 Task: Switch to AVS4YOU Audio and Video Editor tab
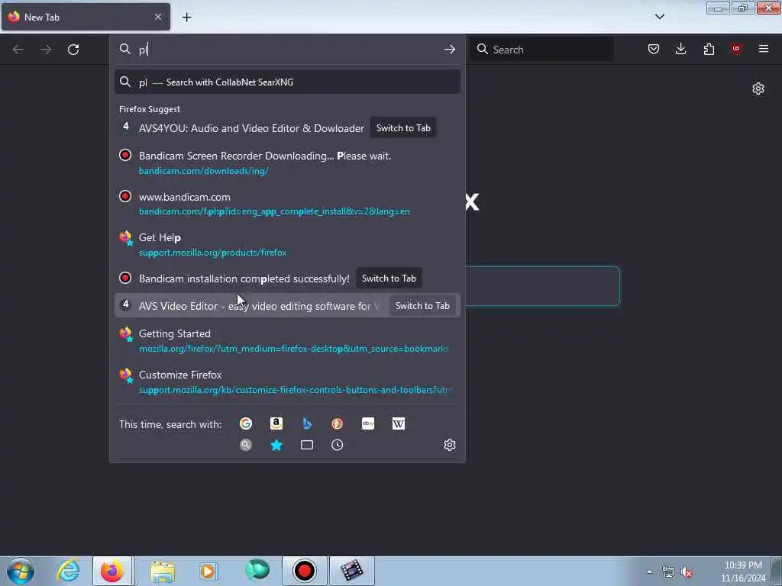tap(403, 128)
